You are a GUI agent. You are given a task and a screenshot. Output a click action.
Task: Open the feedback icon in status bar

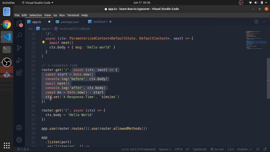click(x=258, y=149)
